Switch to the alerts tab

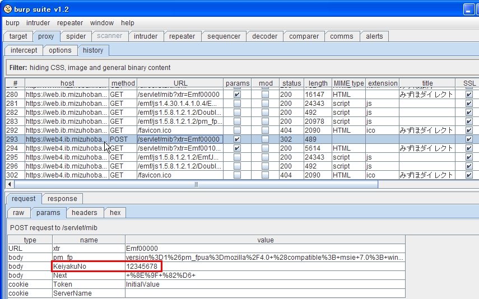(374, 36)
